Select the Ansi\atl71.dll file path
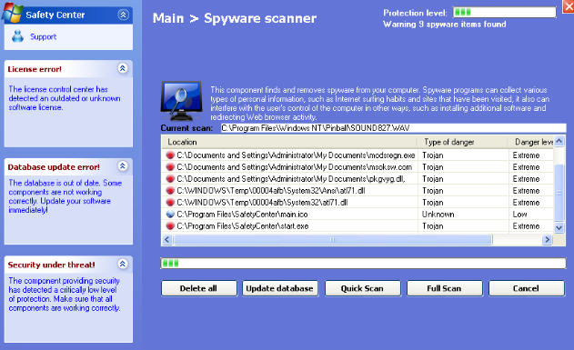Viewport: 574px width, 350px height. (x=271, y=191)
